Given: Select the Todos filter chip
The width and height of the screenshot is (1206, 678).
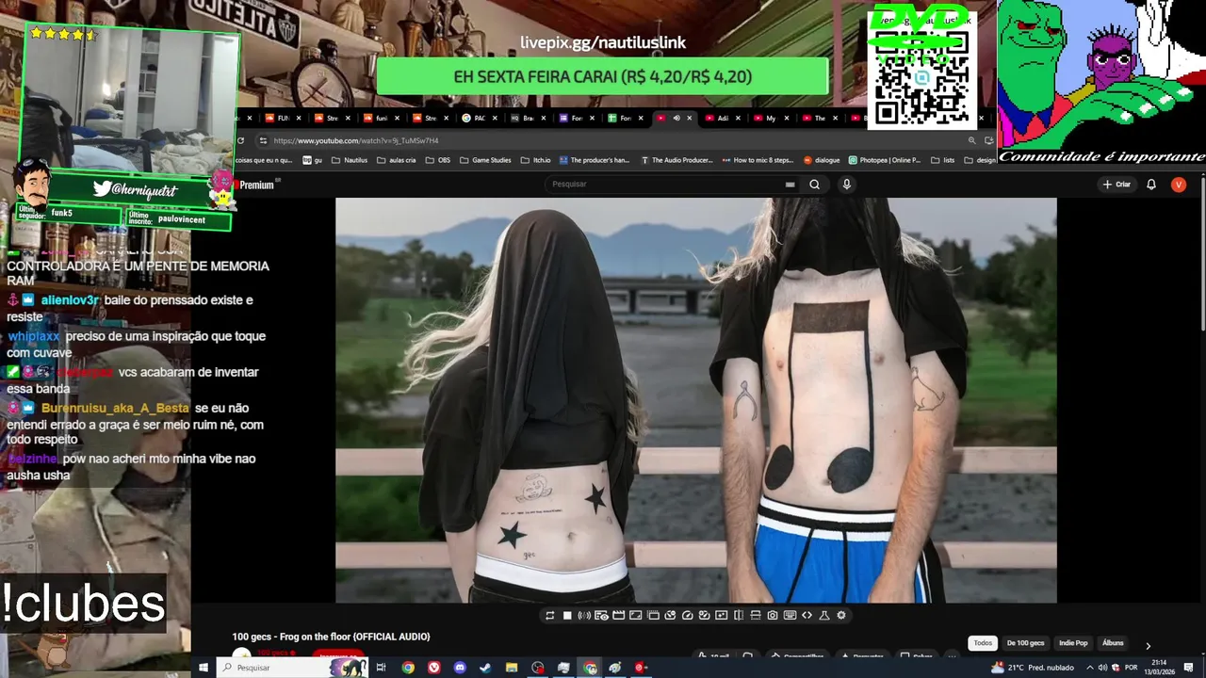Looking at the screenshot, I should (983, 643).
